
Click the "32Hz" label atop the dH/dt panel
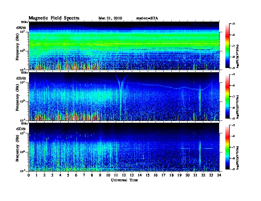pyautogui.click(x=24, y=22)
